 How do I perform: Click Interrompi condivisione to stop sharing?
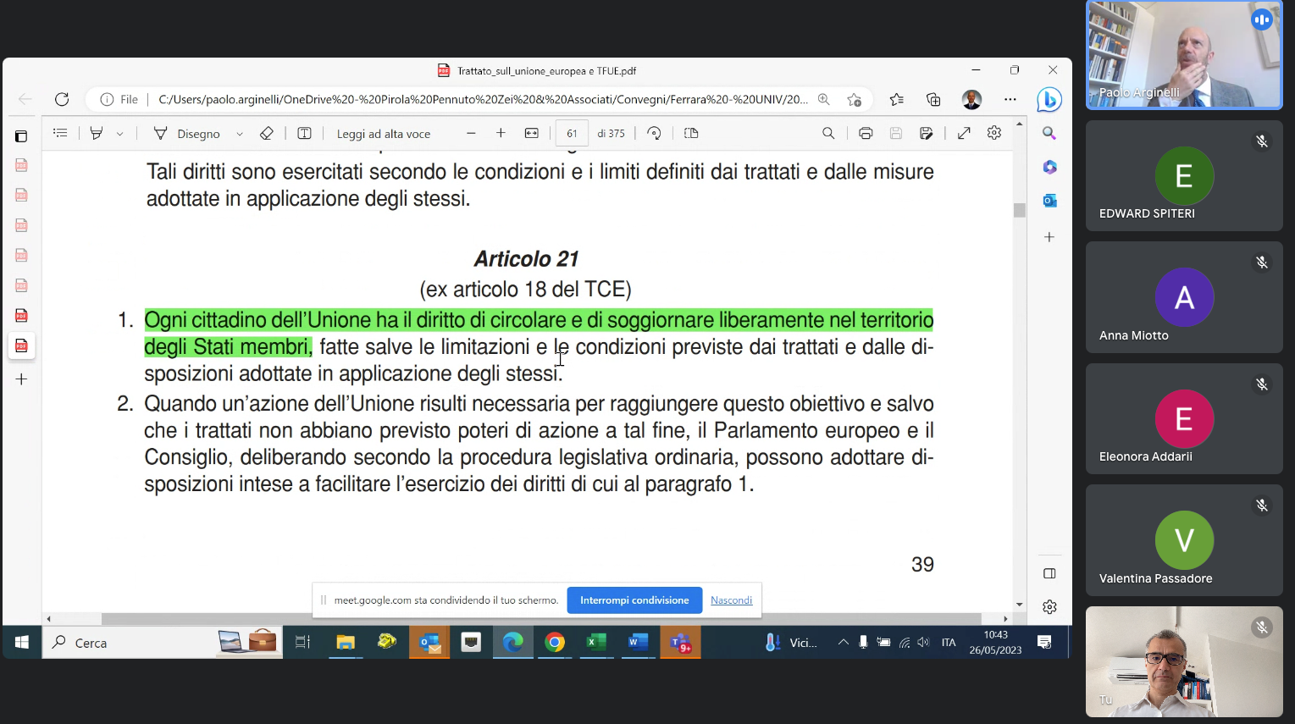[x=634, y=600]
